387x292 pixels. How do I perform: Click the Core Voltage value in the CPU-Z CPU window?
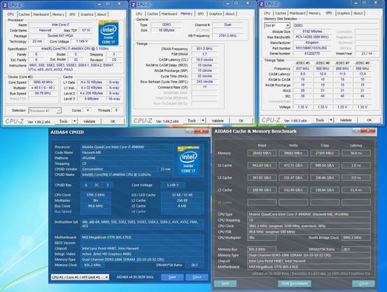click(x=82, y=41)
